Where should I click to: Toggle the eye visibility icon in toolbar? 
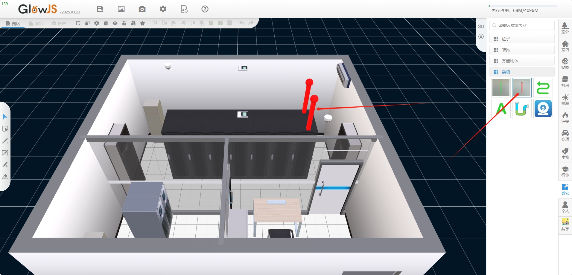click(x=115, y=23)
